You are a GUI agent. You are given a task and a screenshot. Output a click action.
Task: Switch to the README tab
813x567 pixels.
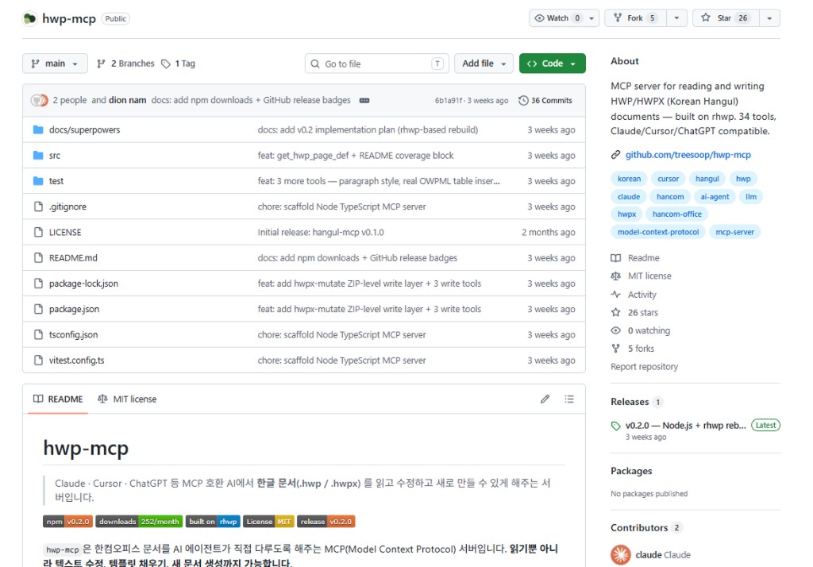(x=58, y=399)
